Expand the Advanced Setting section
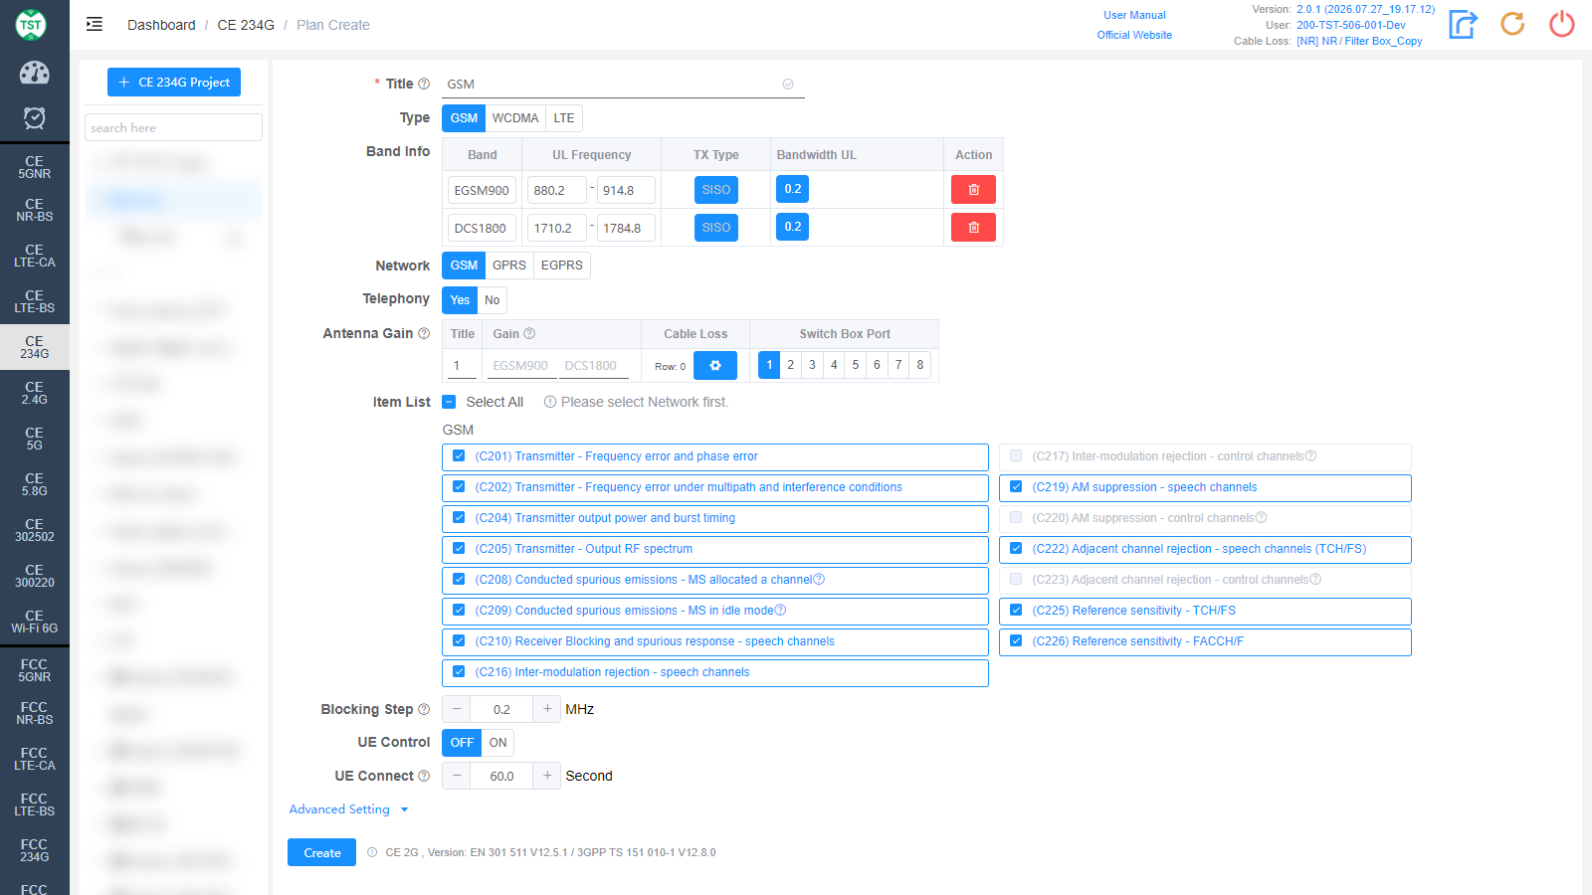 pyautogui.click(x=348, y=809)
